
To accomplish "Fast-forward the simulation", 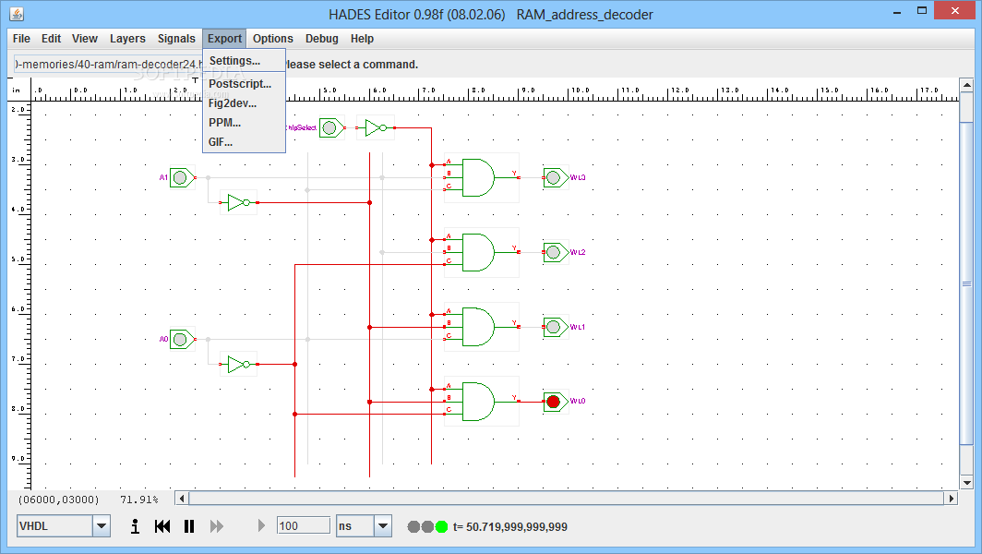I will (x=217, y=526).
